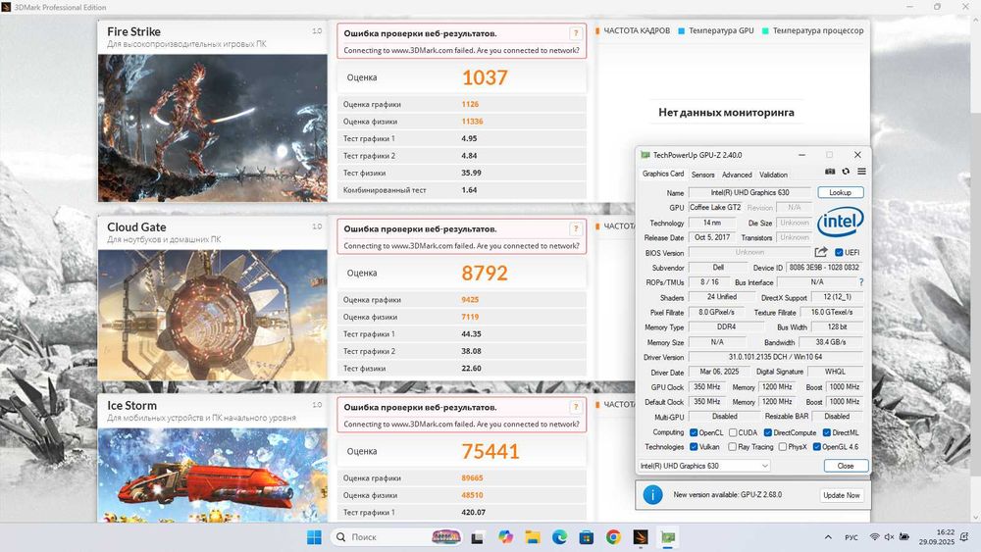Image resolution: width=981 pixels, height=552 pixels.
Task: Check the battery status icon in tray
Action: [904, 537]
